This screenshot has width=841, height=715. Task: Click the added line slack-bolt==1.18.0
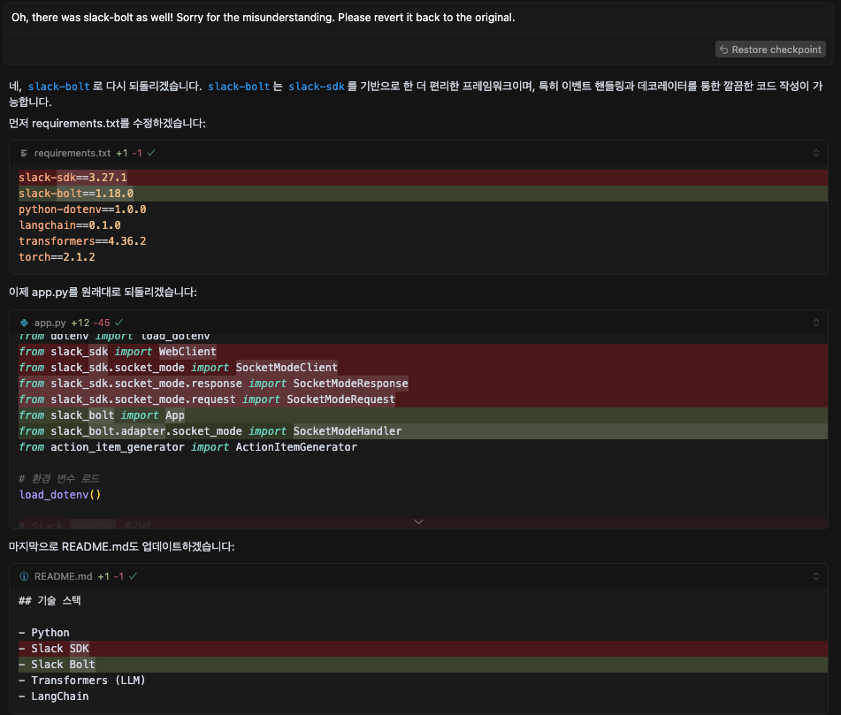tap(423, 194)
